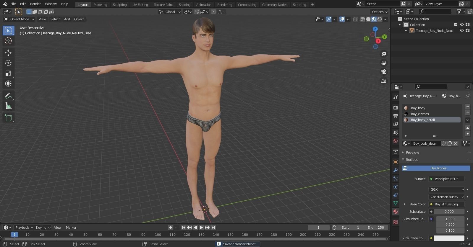473x247 pixels.
Task: Open the Output properties tab
Action: tap(396, 116)
